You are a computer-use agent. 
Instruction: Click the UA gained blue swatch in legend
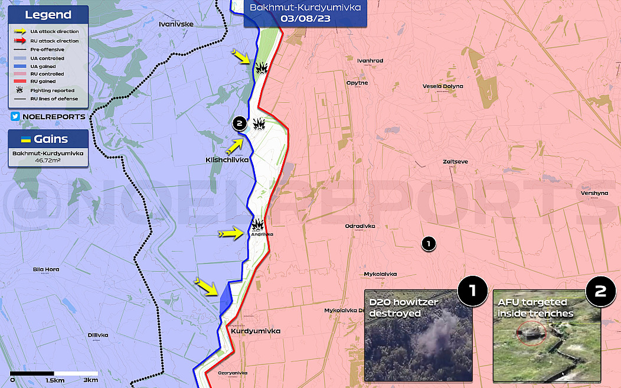20,66
